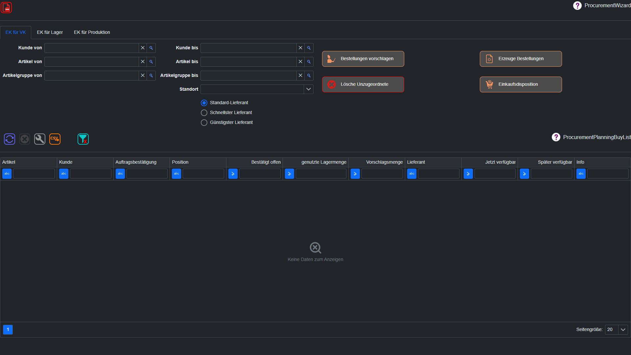Screen dimensions: 631x355
Task: Open filter operator for Lieferant column
Action: [412, 174]
